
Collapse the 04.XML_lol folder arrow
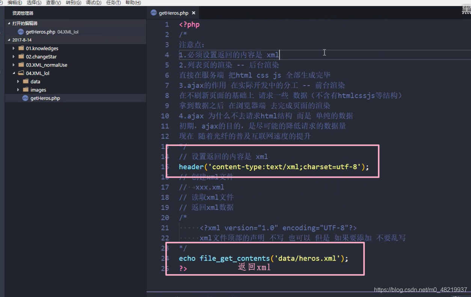(14, 73)
